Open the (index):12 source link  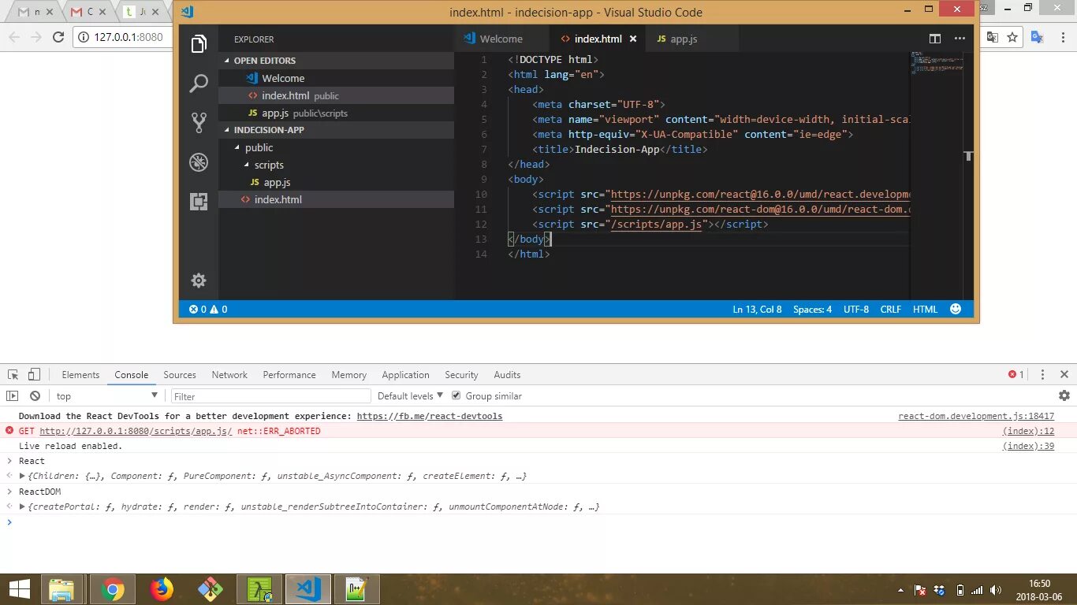tap(1028, 431)
